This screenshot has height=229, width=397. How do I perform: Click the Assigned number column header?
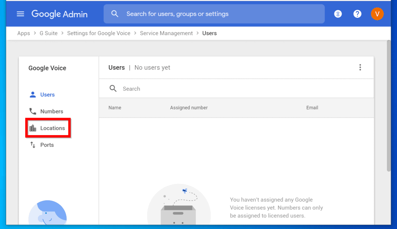click(189, 108)
